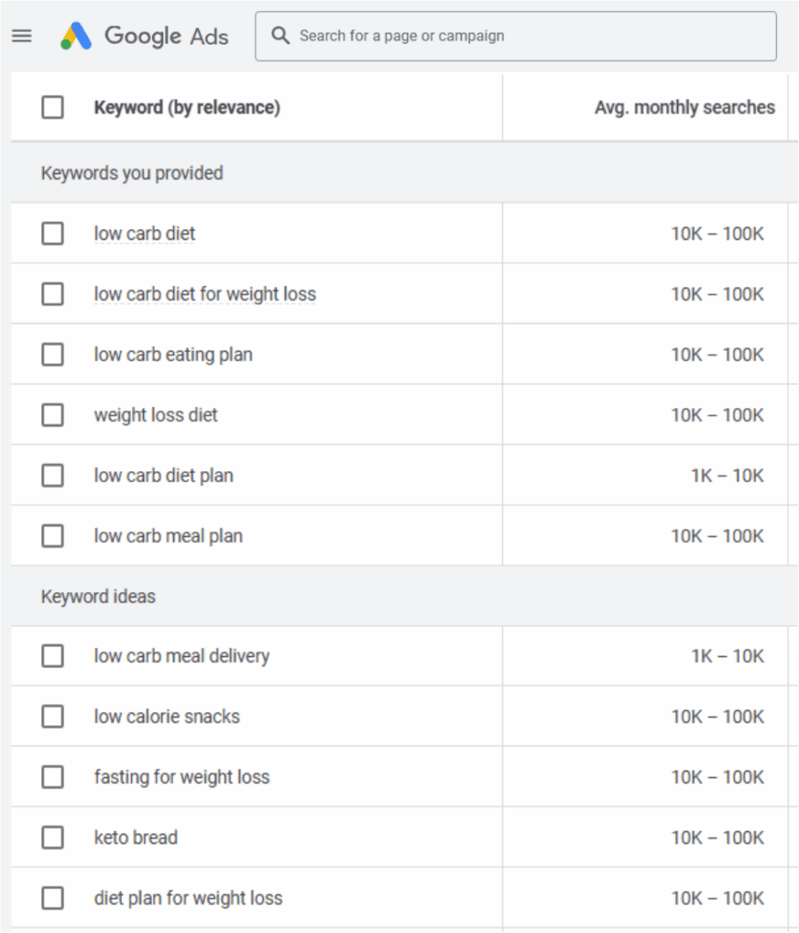The image size is (799, 933).
Task: Select the 'low calorie snacks' checkbox
Action: click(53, 717)
